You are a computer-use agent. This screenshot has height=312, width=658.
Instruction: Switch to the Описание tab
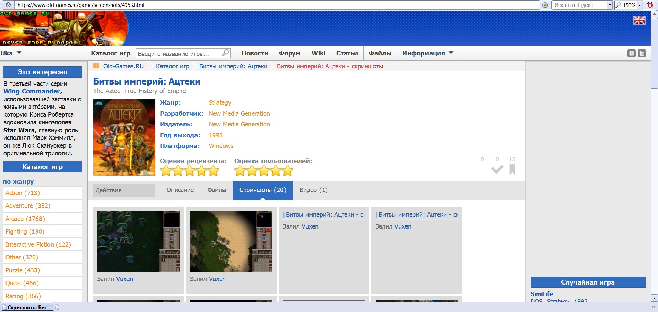(x=180, y=190)
